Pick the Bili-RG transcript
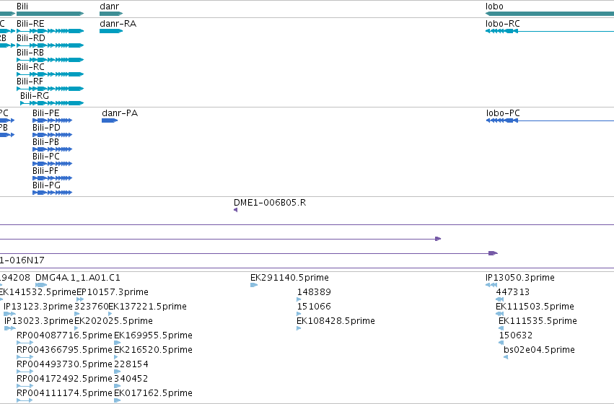 click(52, 103)
